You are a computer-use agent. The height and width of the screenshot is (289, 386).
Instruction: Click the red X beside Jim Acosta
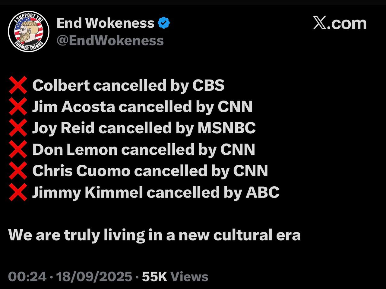[18, 107]
